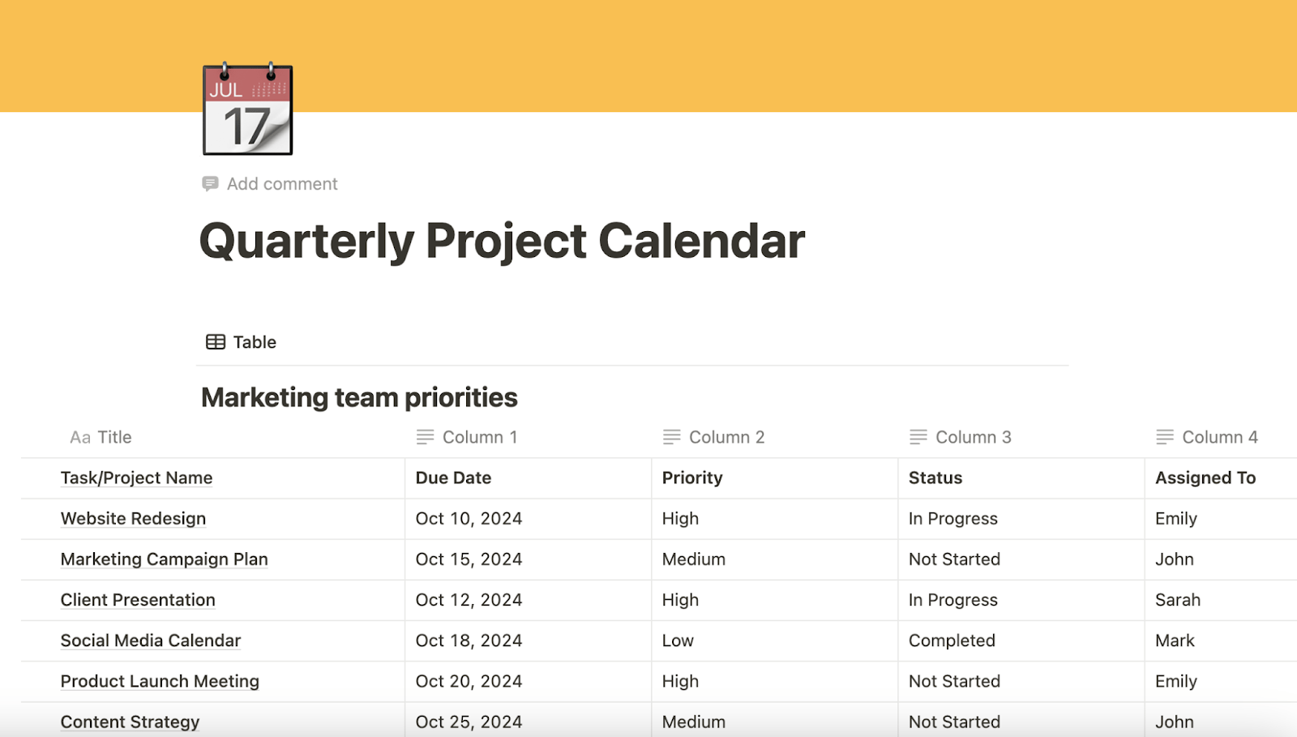Click the Add comment button
This screenshot has width=1297, height=737.
pyautogui.click(x=282, y=183)
